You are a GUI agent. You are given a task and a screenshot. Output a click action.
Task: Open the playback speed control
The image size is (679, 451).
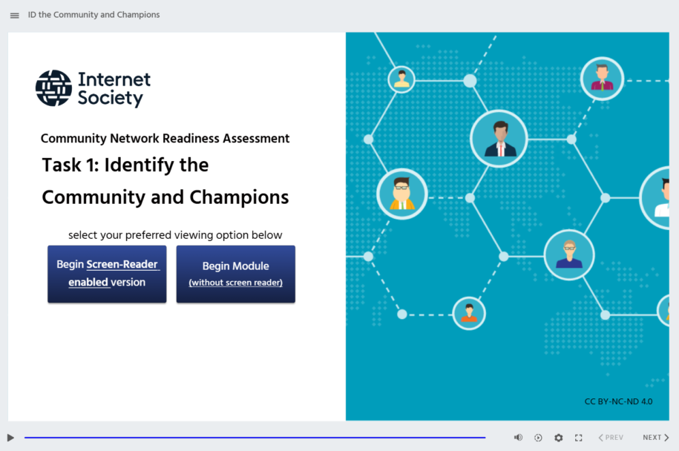[538, 438]
